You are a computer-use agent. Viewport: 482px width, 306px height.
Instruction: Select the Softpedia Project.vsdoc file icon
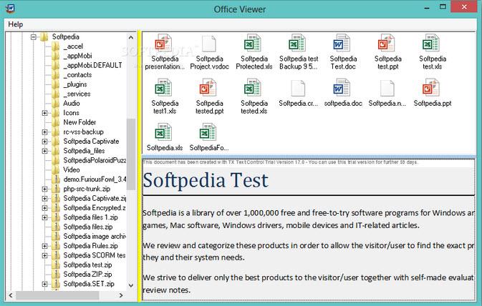[x=209, y=44]
